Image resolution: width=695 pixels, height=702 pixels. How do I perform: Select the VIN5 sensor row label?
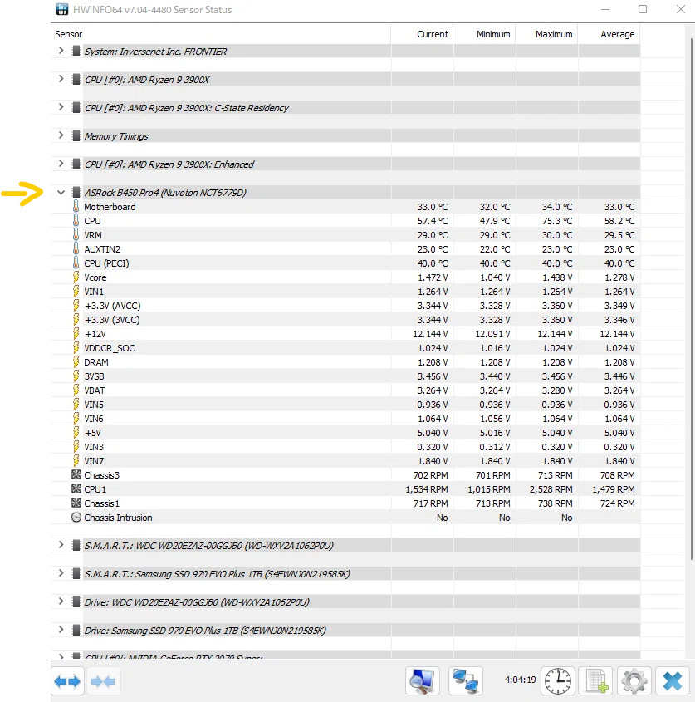94,405
